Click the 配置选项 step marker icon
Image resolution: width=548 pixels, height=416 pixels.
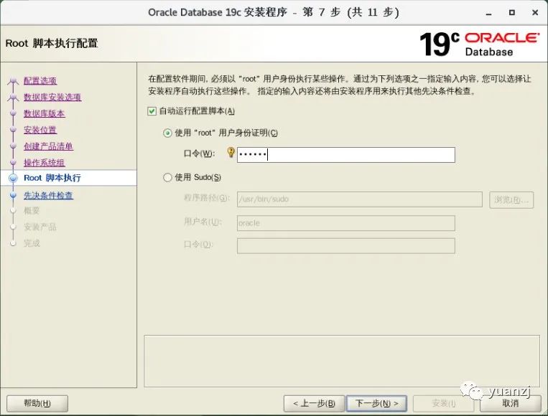(13, 81)
